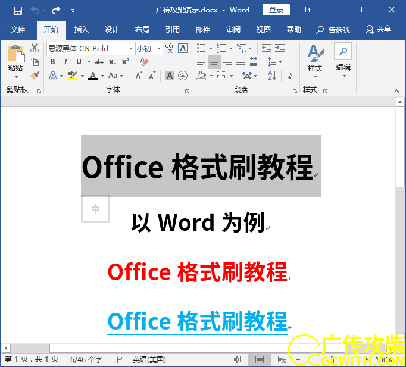406x367 pixels.
Task: Apply text effects glowing A icon
Action: 53,76
